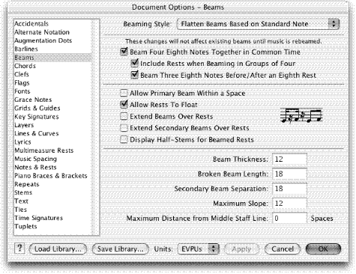Click the beam example notation preview
This screenshot has width=356, height=274.
coord(301,115)
